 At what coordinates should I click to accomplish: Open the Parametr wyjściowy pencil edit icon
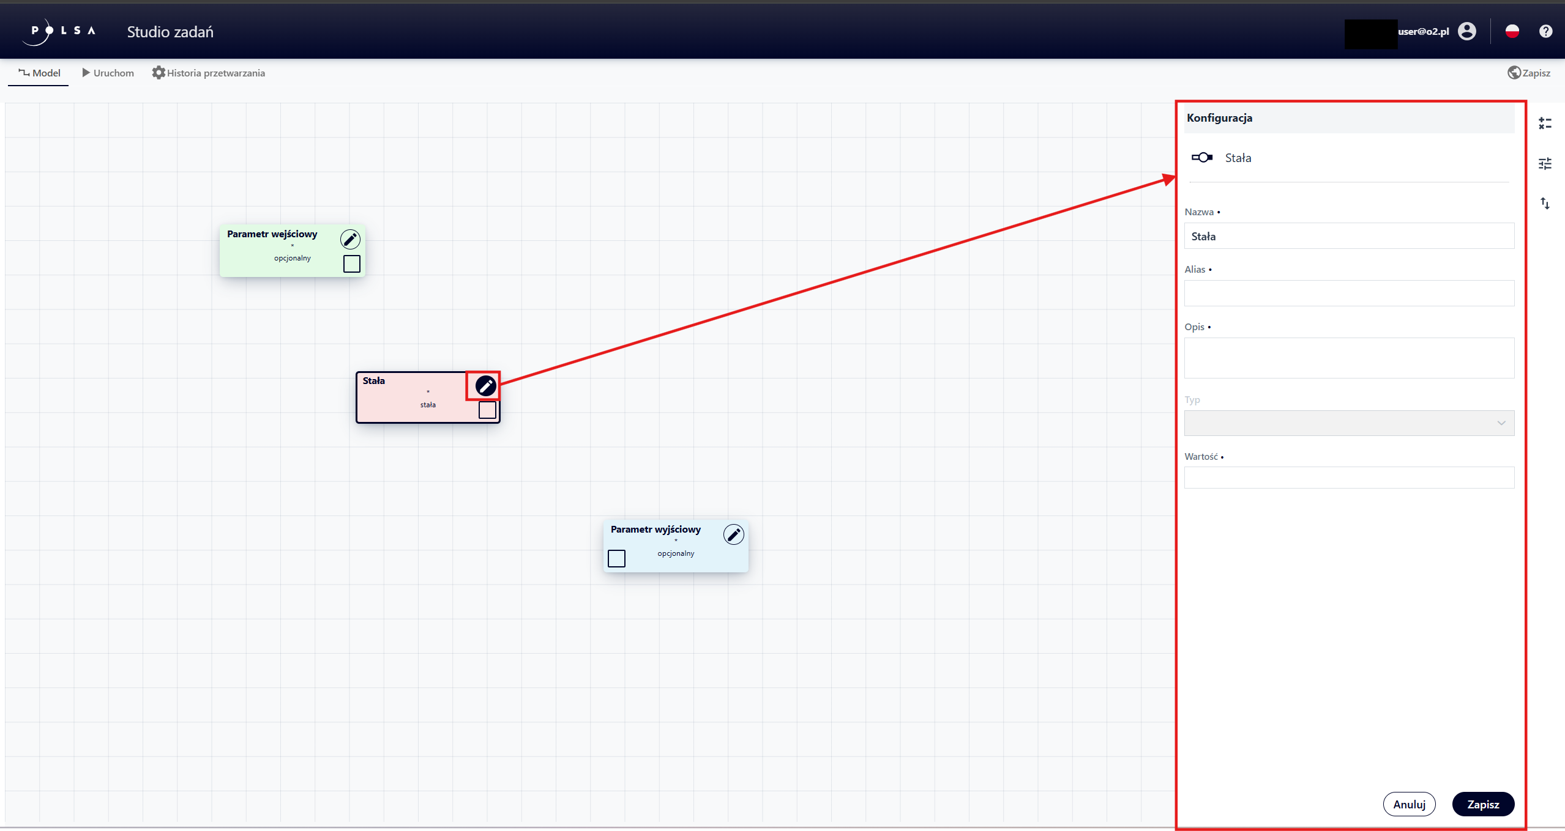733,534
